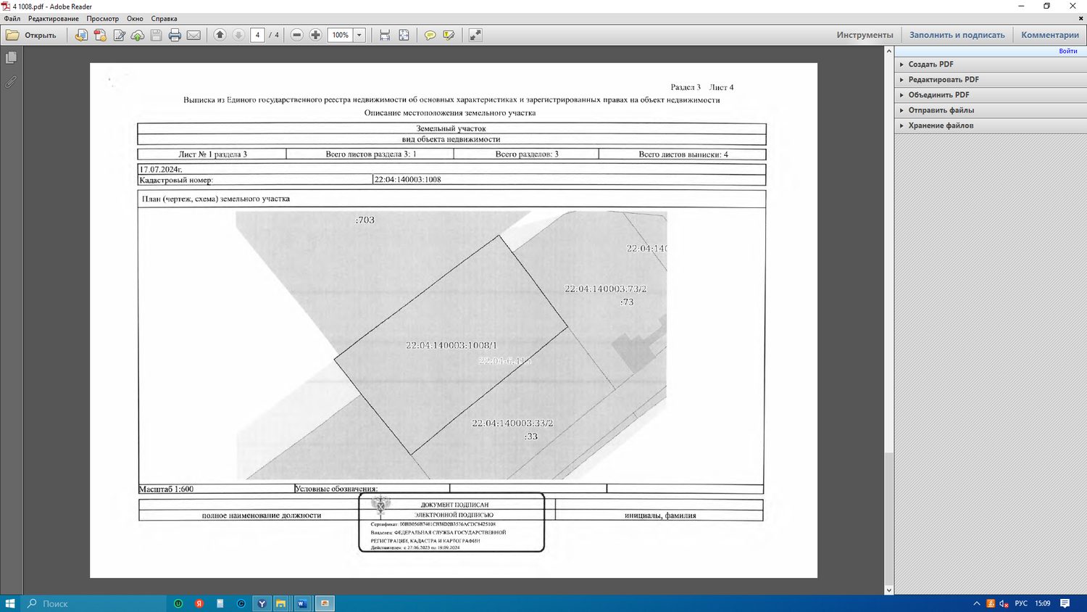
Task: Click the create PDF online toolbar icon
Action: pyautogui.click(x=100, y=35)
